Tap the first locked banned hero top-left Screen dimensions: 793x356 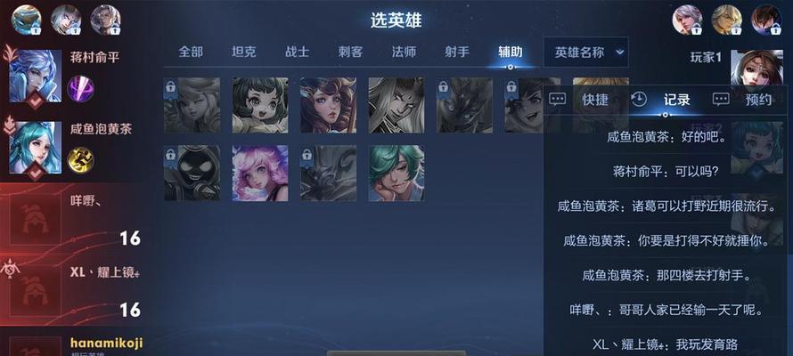point(25,20)
